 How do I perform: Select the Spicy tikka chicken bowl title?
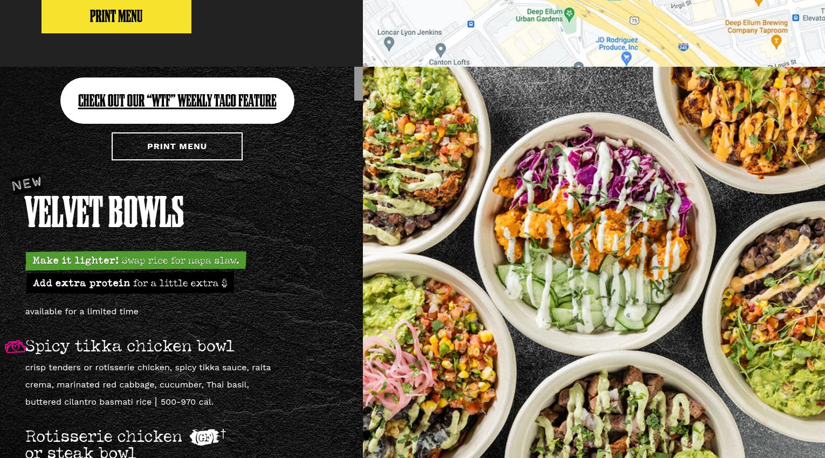[129, 347]
